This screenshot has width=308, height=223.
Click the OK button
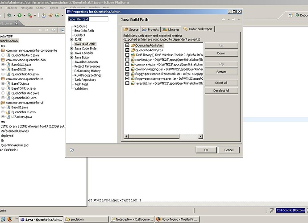click(x=206, y=150)
